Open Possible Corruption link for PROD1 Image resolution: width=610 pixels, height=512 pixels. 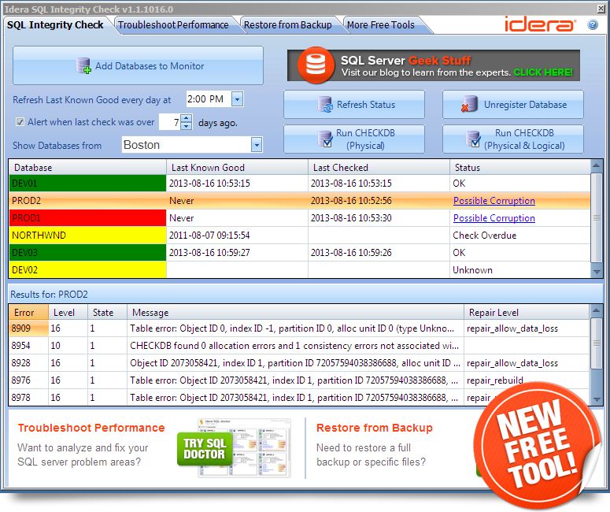494,218
